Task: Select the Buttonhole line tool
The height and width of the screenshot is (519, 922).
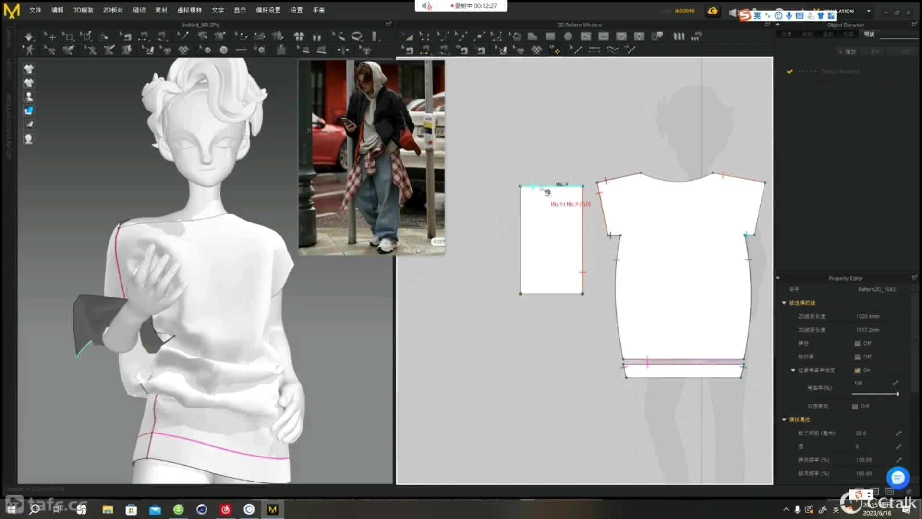Action: coord(241,50)
